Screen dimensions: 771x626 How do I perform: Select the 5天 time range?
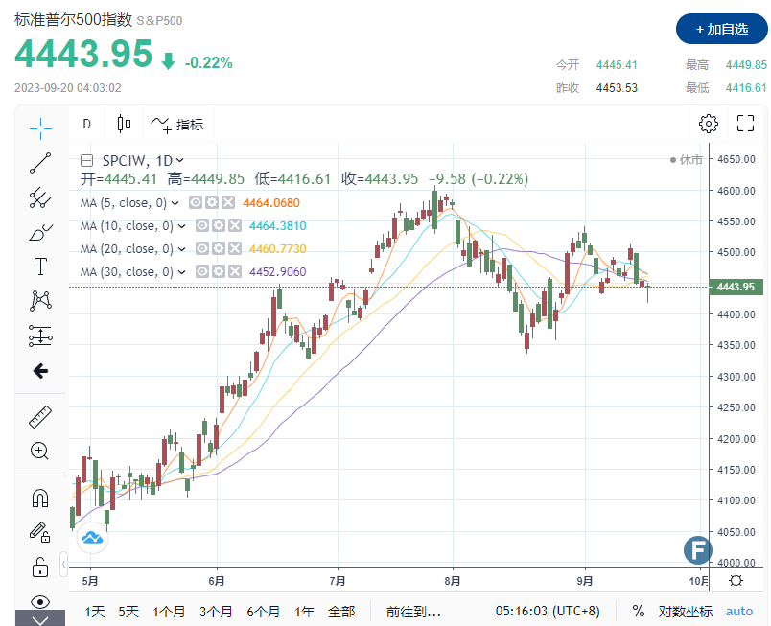[x=128, y=612]
